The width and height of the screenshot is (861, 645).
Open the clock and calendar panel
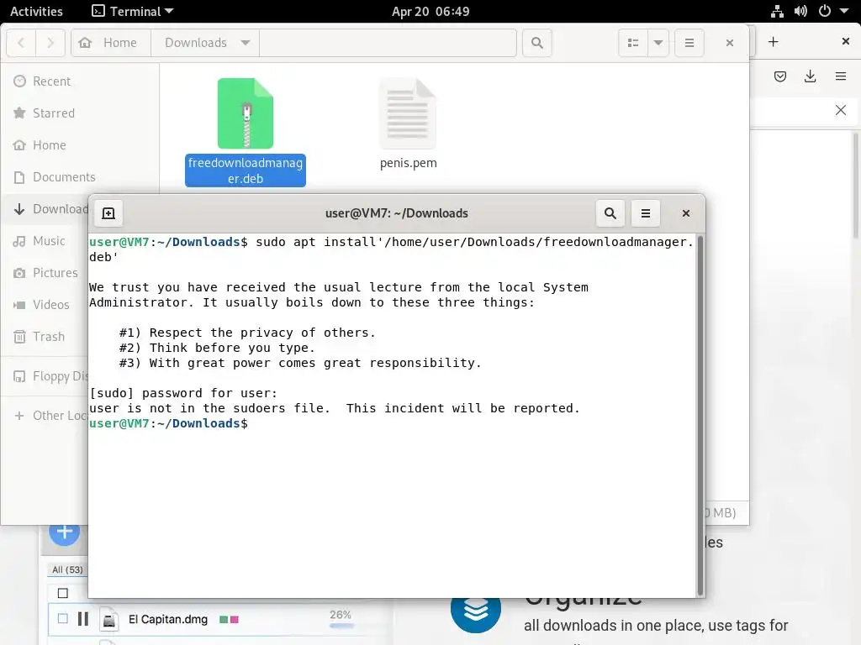tap(430, 11)
